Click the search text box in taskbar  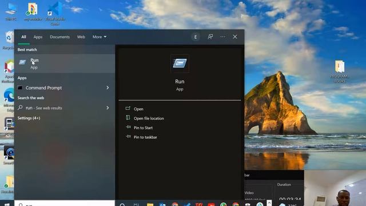pos(65,203)
